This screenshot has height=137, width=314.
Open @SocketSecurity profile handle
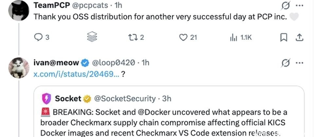[x=124, y=98]
